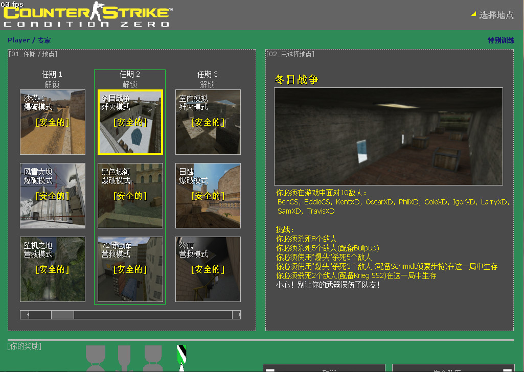
Task: Open the 特别训练 link
Action: [501, 40]
